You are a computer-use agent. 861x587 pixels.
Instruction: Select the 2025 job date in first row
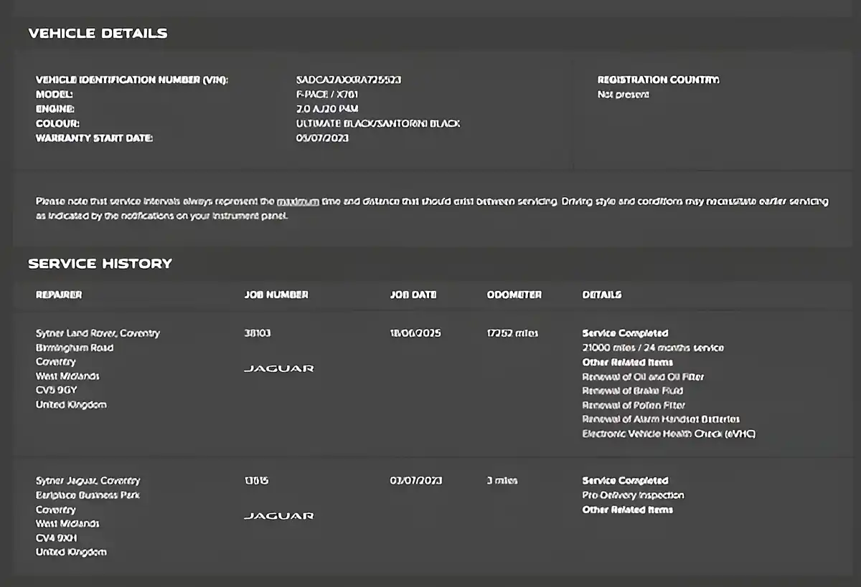point(415,333)
